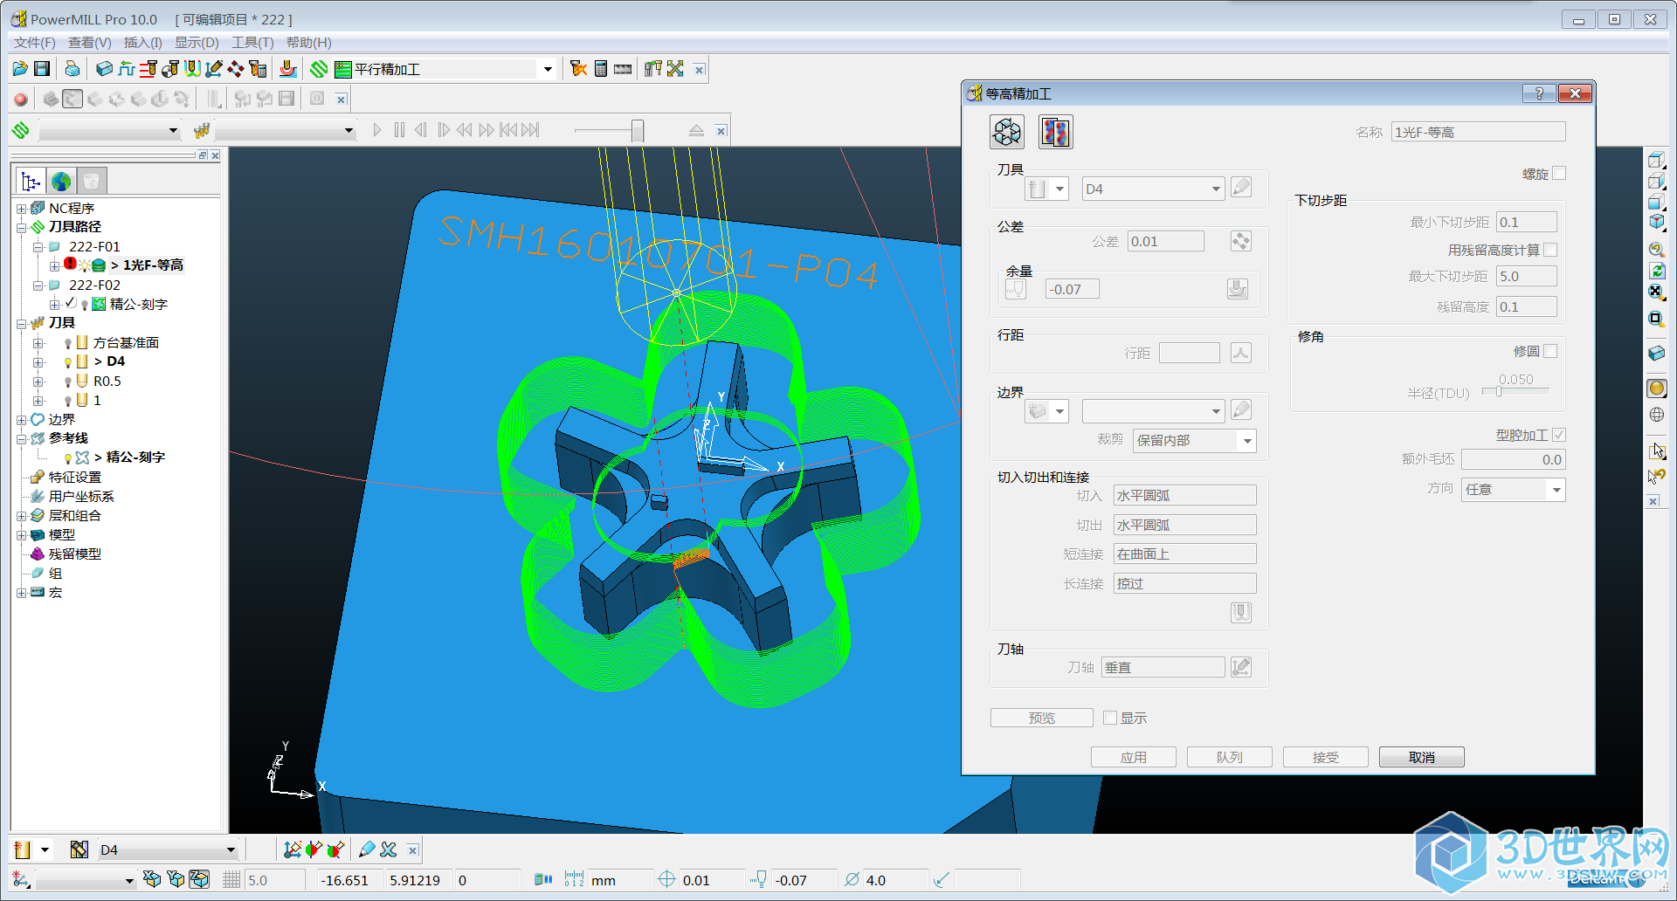Toggle 用残留高度计算 checkbox

point(1550,250)
